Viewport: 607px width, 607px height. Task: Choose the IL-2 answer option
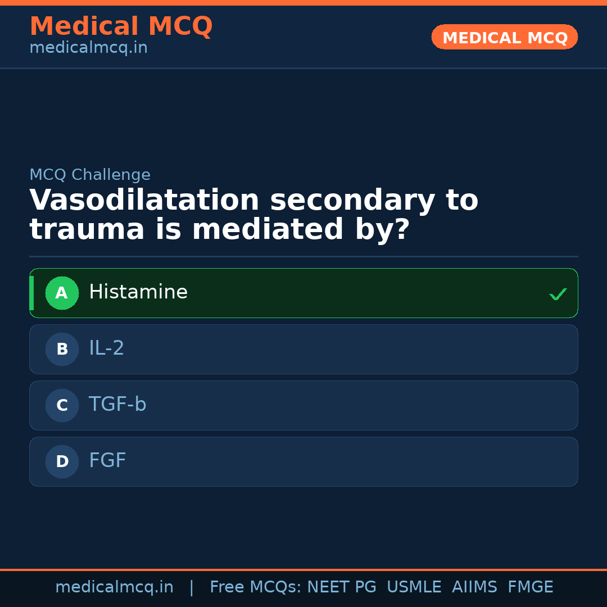(x=303, y=349)
